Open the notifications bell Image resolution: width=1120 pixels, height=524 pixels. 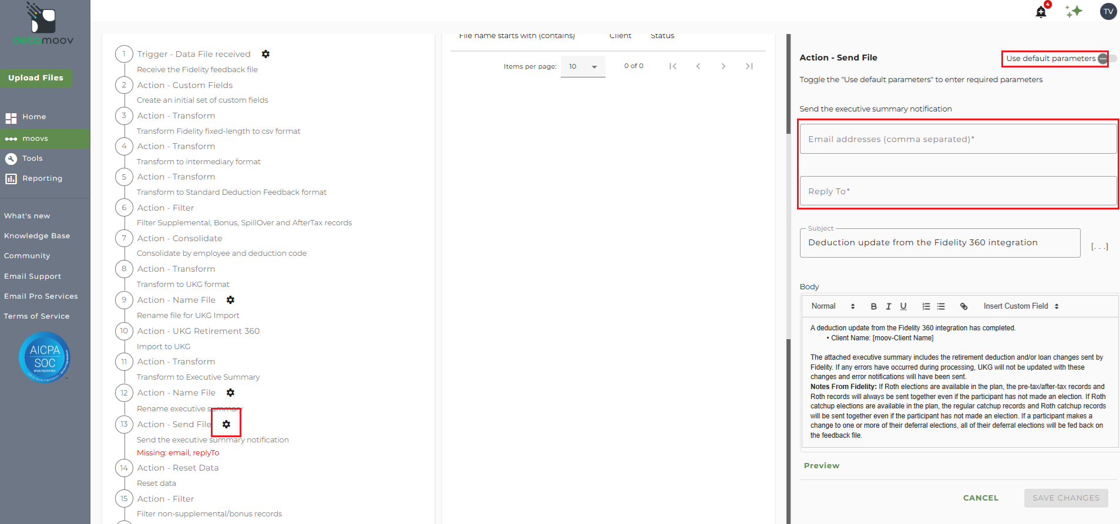(x=1041, y=12)
